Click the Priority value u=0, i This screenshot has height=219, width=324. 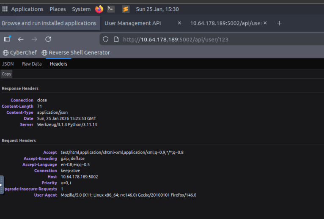tap(66, 183)
